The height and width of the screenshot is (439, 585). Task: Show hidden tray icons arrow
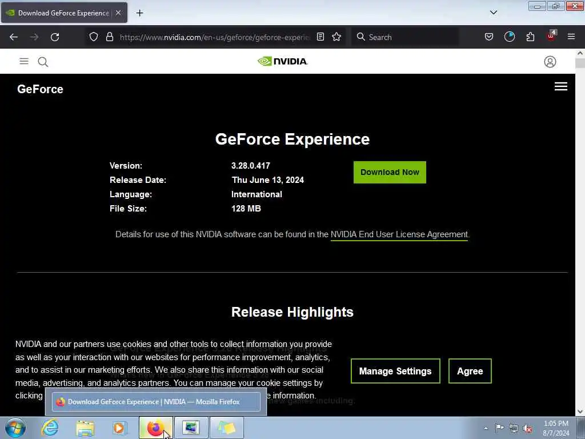(x=486, y=428)
